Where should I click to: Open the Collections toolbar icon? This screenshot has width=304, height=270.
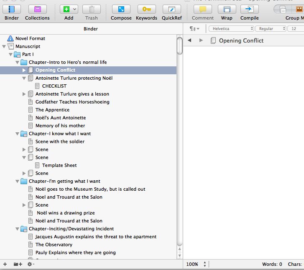(37, 9)
